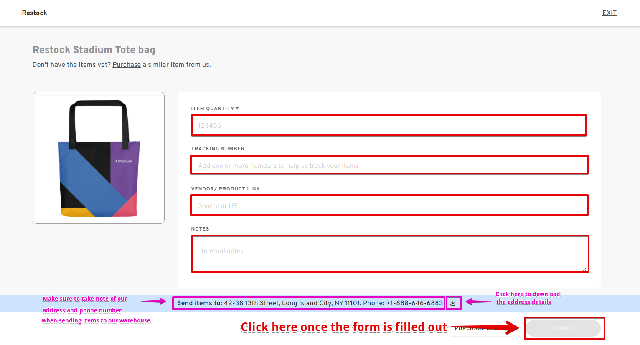Click the TRACKING NUMBER label
Image resolution: width=640 pixels, height=345 pixels.
[x=218, y=149]
